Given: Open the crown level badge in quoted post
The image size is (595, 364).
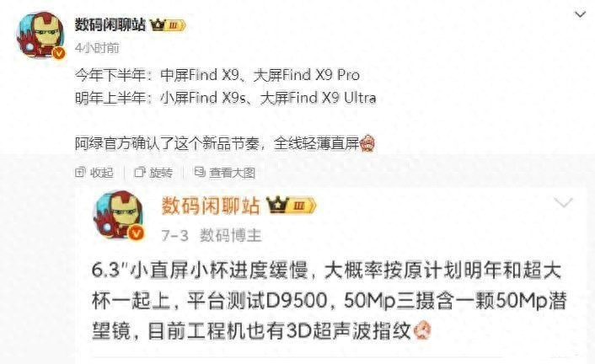Looking at the screenshot, I should (x=291, y=206).
